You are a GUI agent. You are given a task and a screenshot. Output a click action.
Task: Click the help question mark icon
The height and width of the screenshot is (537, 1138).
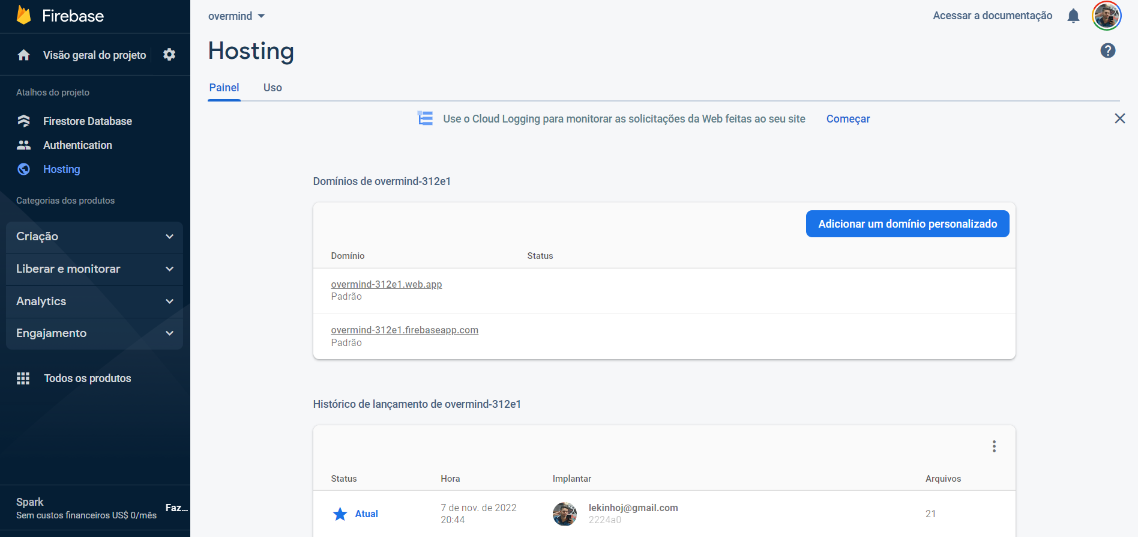(1108, 50)
